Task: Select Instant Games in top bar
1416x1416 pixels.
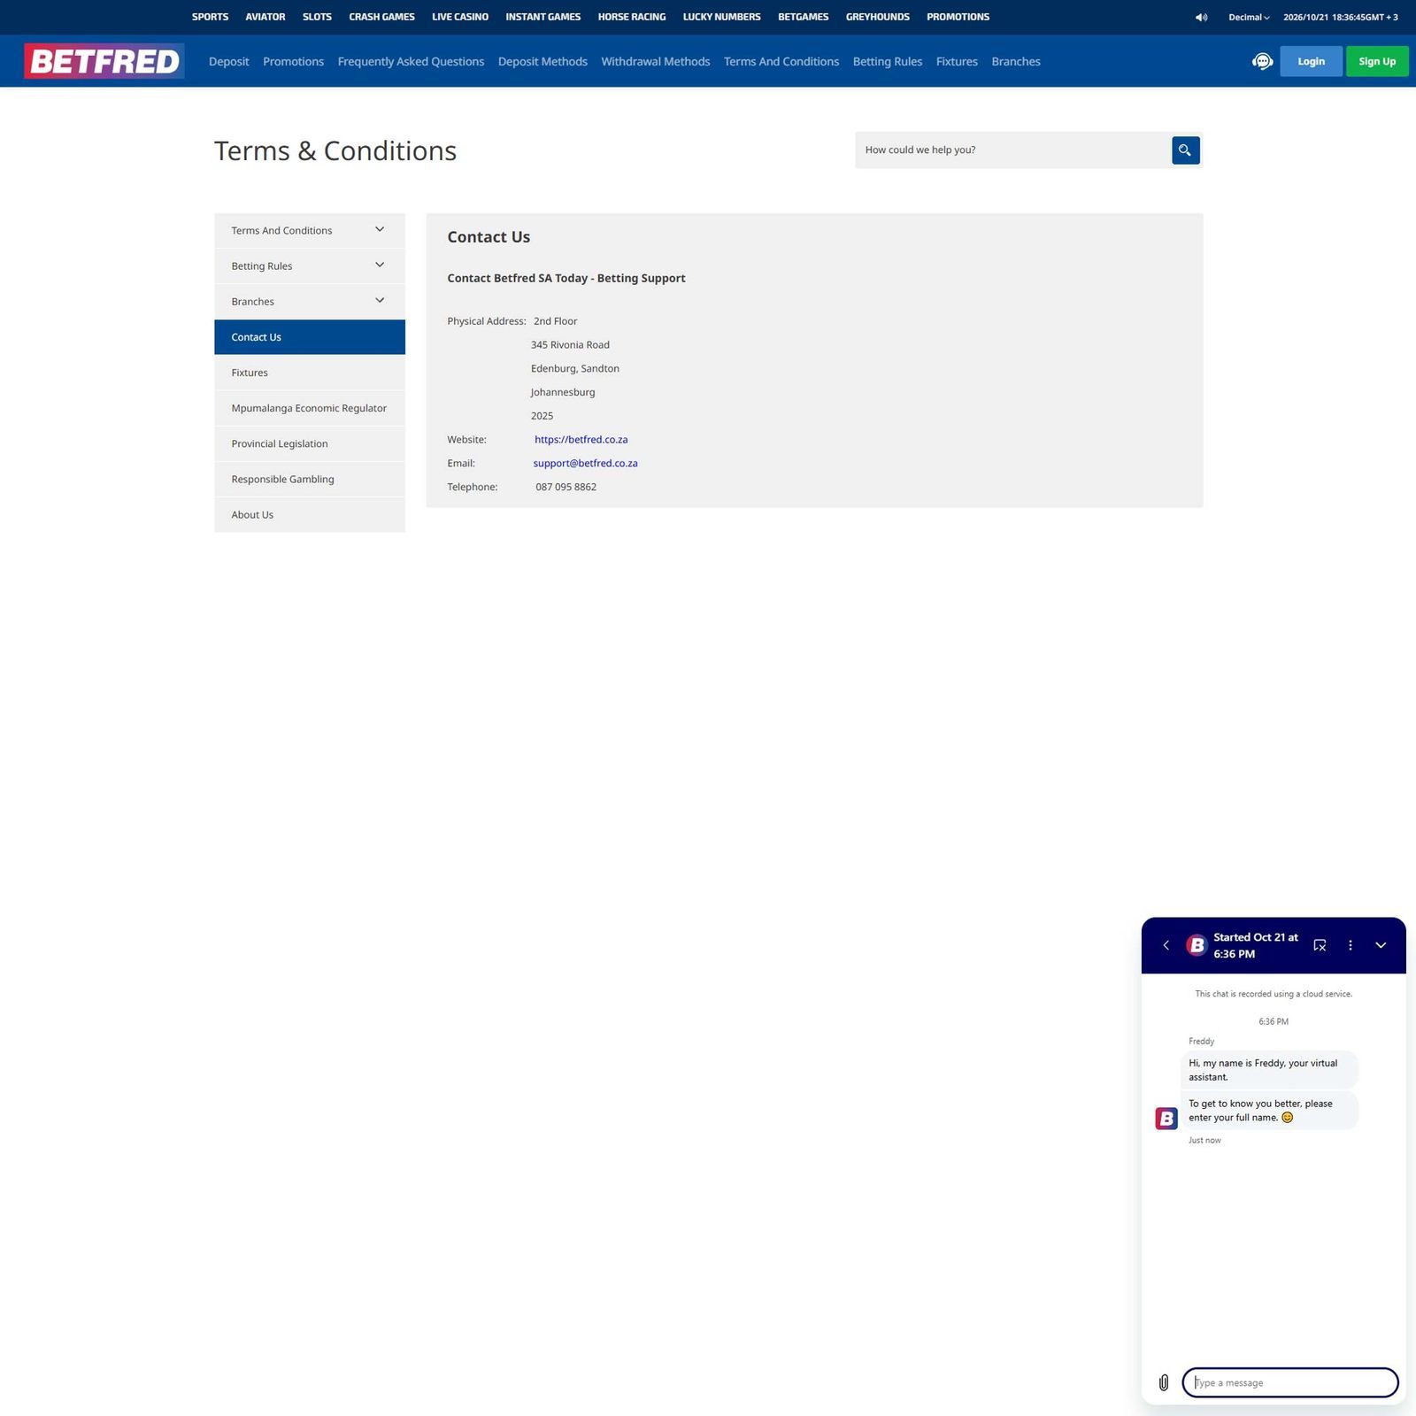Action: point(543,17)
